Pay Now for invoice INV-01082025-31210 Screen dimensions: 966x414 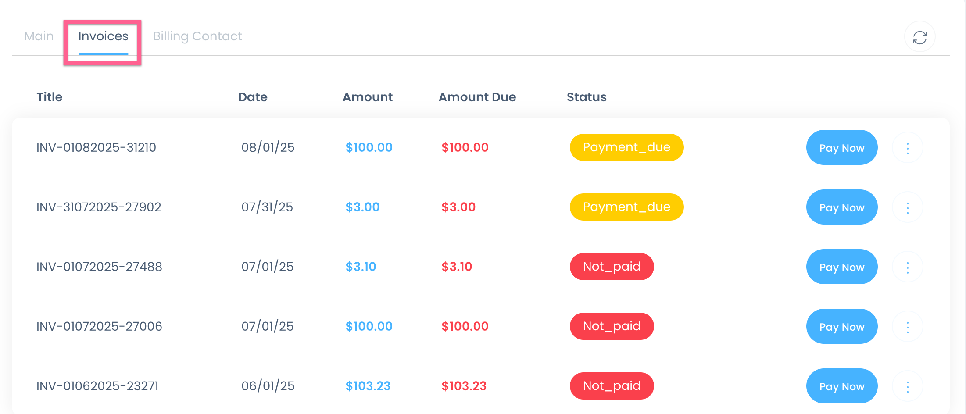(x=841, y=148)
